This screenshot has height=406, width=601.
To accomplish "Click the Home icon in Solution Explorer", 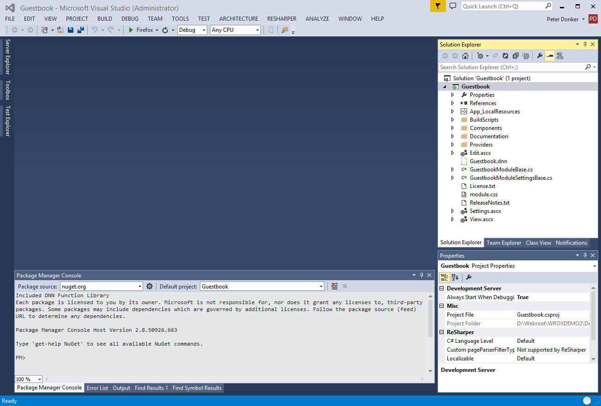I will click(x=465, y=56).
